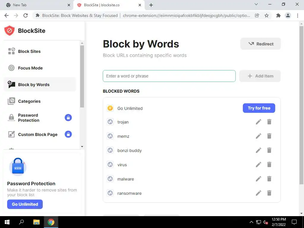This screenshot has width=304, height=228.
Task: Edit the trojan blocked word
Action: (259, 122)
